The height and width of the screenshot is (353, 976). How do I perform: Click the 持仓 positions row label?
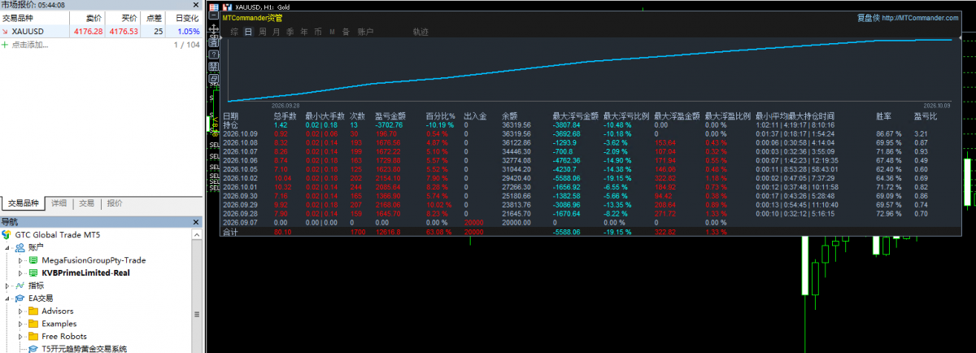231,125
